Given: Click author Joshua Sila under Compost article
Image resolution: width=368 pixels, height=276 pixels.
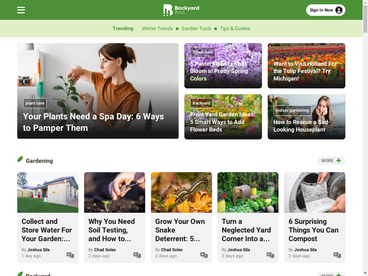Looking at the screenshot, I should [305, 250].
